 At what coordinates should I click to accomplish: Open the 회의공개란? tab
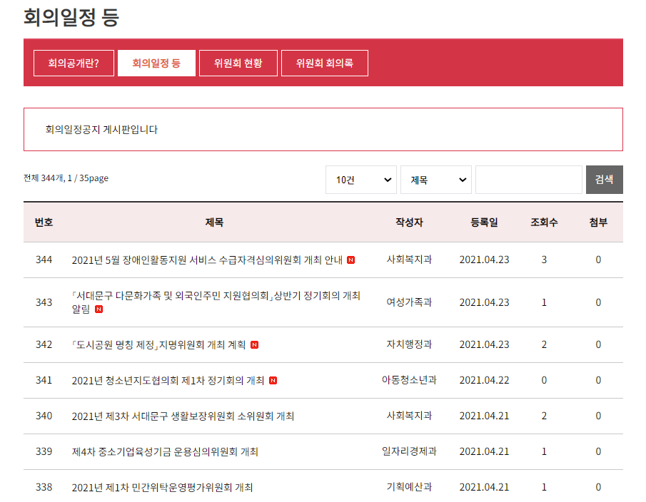pos(74,63)
